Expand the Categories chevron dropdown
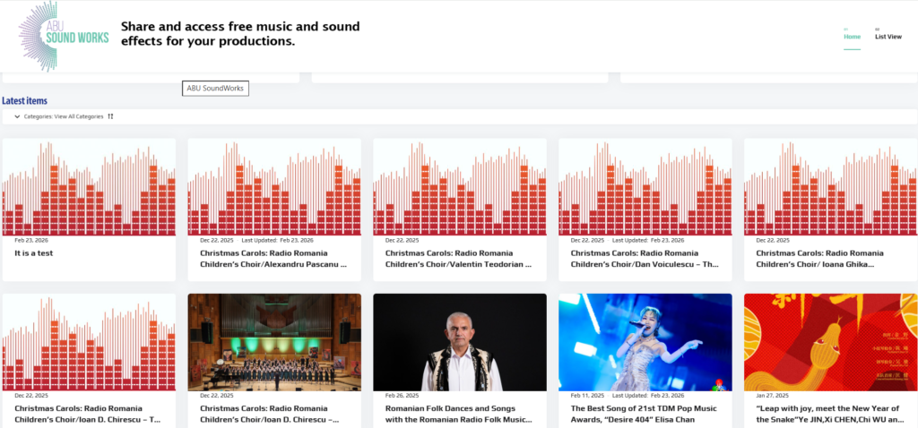The height and width of the screenshot is (428, 918). [17, 116]
